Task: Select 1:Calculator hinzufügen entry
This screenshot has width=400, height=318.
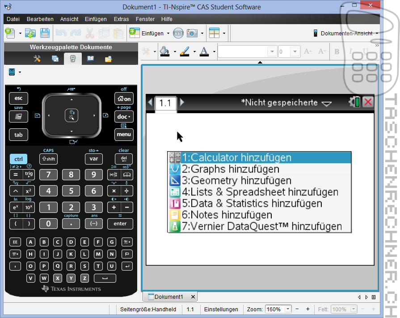Action: pyautogui.click(x=259, y=158)
